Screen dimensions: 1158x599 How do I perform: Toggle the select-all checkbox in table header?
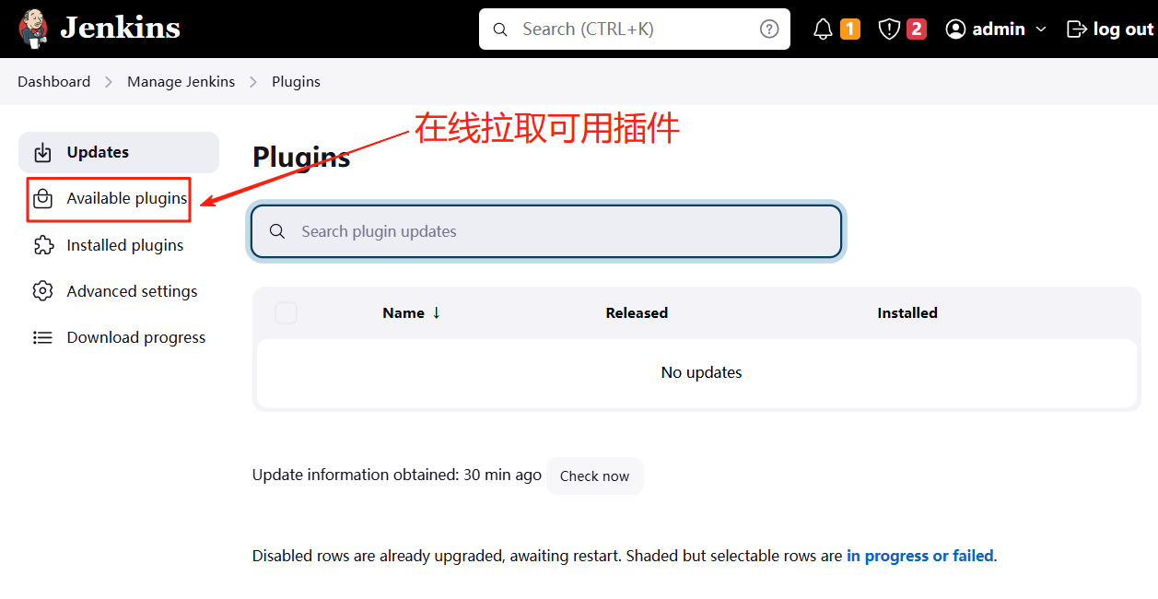click(x=286, y=312)
